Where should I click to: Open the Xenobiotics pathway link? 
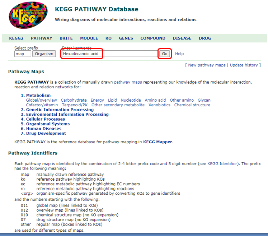pyautogui.click(x=159, y=105)
